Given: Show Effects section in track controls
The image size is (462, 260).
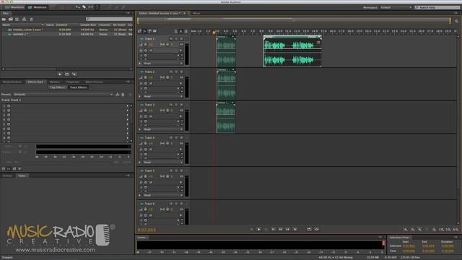Looking at the screenshot, I should [x=144, y=31].
